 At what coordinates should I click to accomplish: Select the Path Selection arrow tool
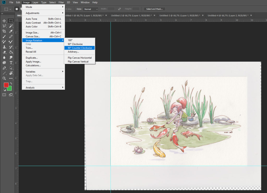pyautogui.click(x=11, y=68)
